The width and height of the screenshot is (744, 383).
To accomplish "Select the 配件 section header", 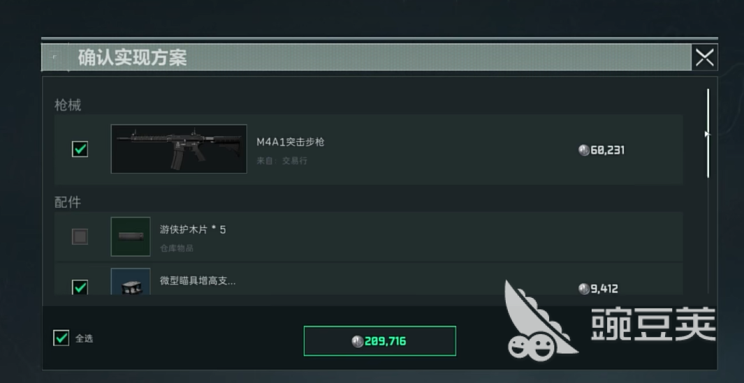I will click(68, 202).
